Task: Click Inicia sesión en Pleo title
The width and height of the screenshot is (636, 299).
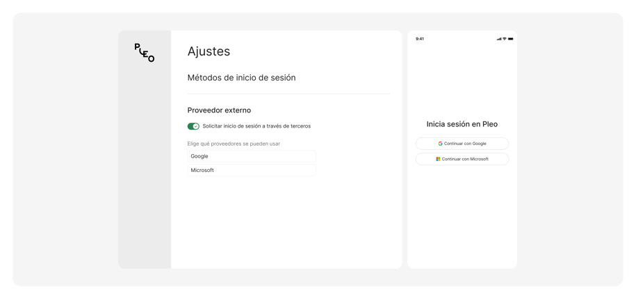Action: (x=462, y=124)
